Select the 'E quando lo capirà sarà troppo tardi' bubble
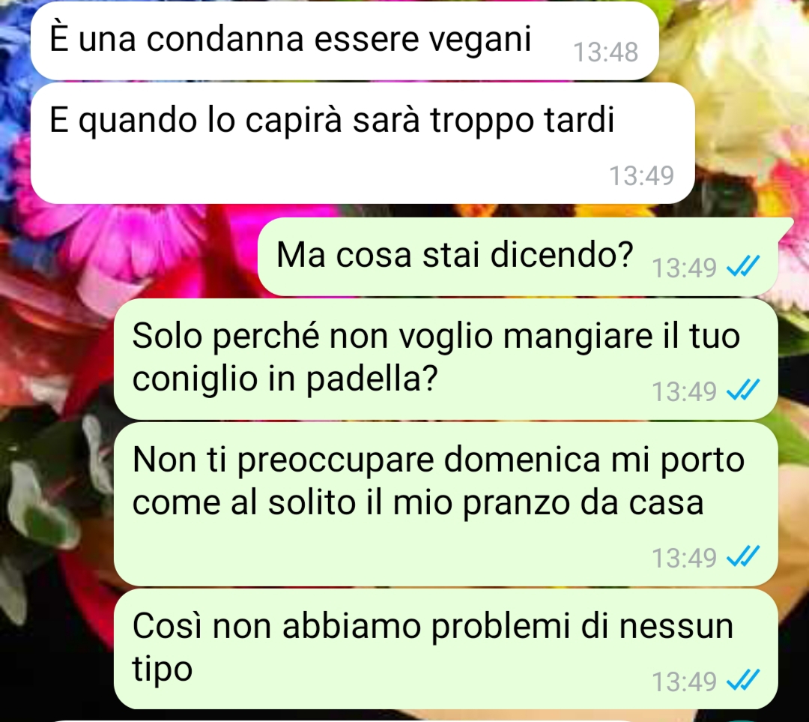The width and height of the screenshot is (809, 722). click(363, 143)
